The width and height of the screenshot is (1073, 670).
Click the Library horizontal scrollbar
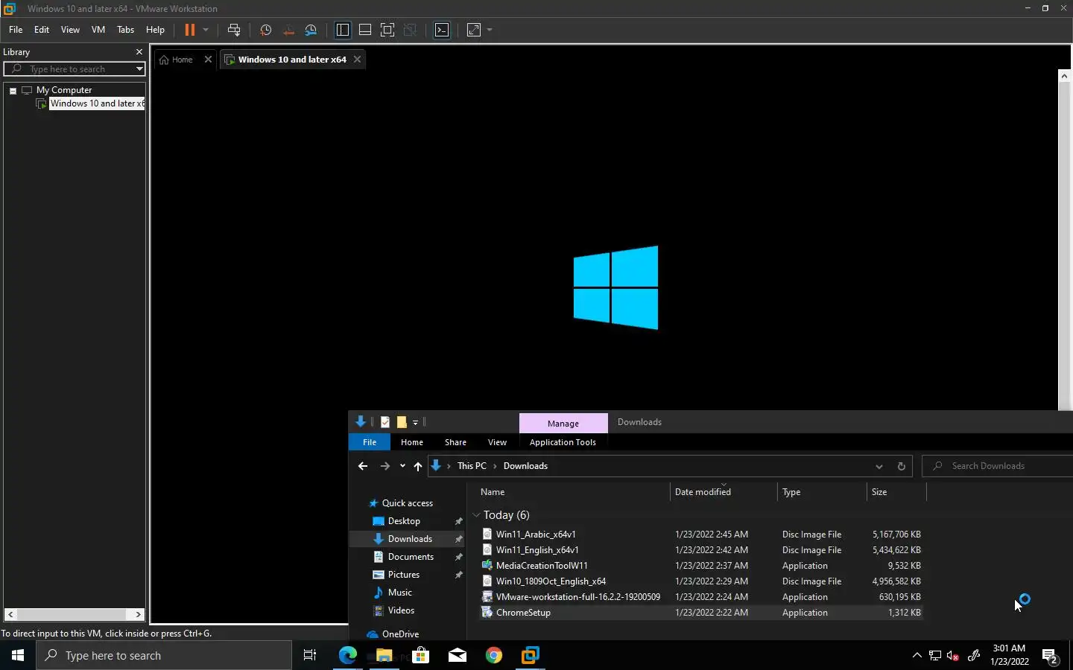point(74,614)
